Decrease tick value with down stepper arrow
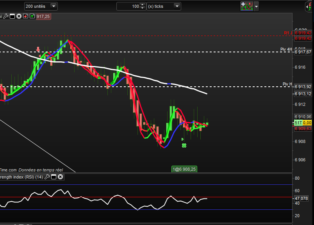Image resolution: width=314 pixels, height=225 pixels. pos(143,8)
